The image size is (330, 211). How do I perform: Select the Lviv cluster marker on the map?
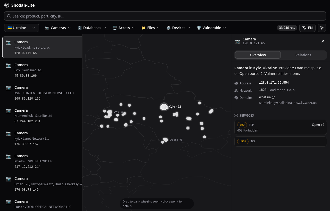110,112
